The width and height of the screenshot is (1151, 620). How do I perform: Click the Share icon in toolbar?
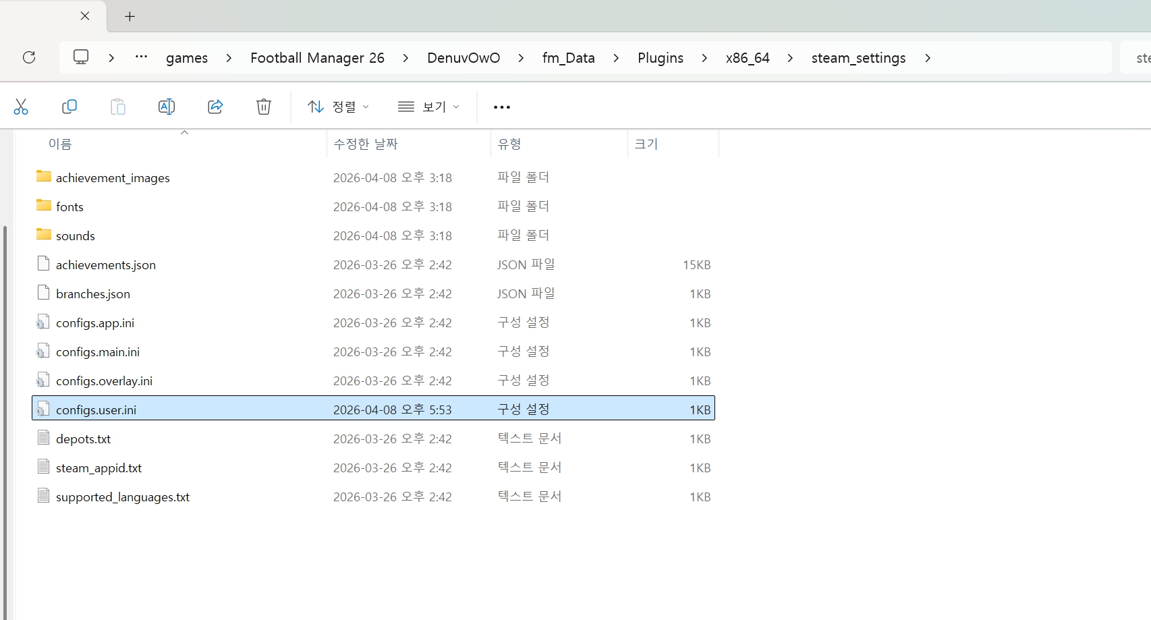click(215, 107)
